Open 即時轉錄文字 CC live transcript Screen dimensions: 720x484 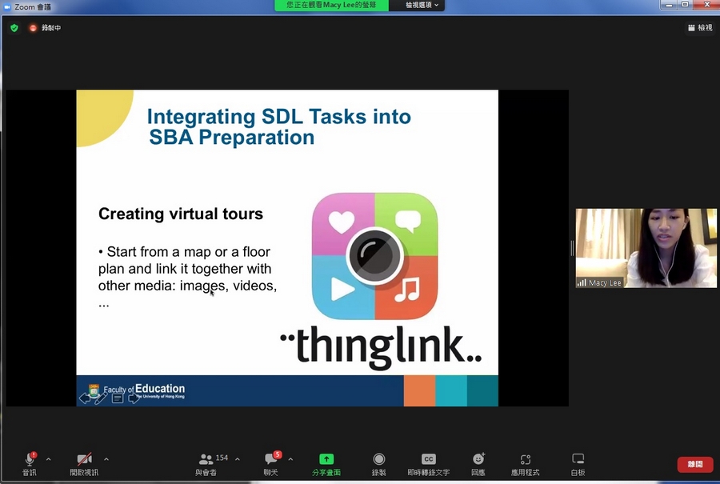(429, 464)
